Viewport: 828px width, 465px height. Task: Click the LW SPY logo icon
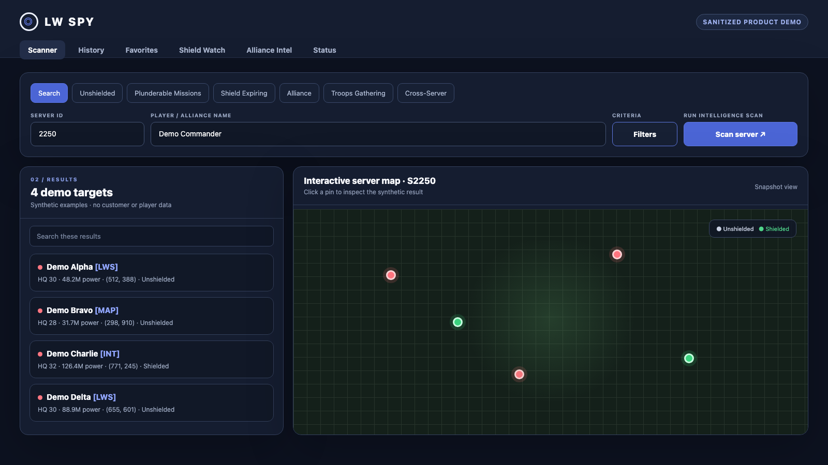click(29, 22)
